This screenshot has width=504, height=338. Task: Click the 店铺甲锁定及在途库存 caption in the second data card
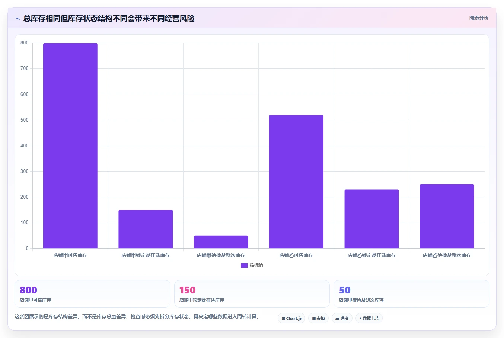tap(202, 300)
